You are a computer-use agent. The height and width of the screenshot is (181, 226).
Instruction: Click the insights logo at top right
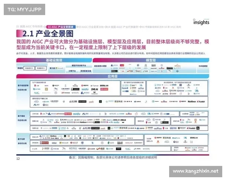201,22
